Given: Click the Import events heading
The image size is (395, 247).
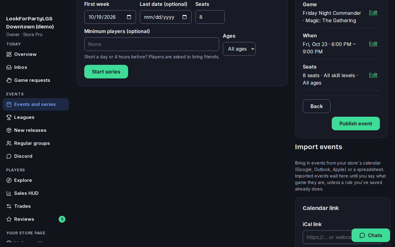Looking at the screenshot, I should click(318, 147).
